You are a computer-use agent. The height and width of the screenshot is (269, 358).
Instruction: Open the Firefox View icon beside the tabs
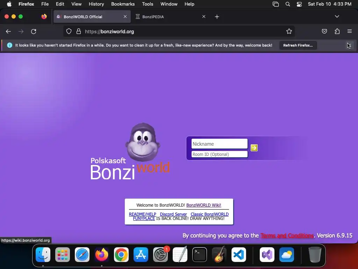click(x=44, y=16)
